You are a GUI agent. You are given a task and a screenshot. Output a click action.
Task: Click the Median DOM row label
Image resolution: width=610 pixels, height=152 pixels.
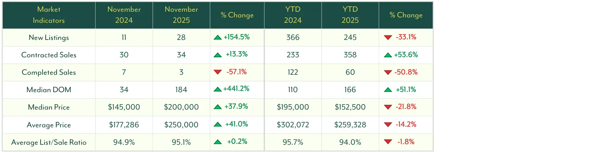49,90
